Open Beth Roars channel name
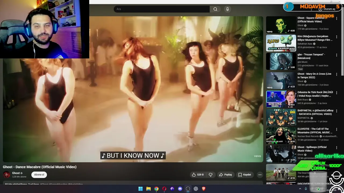This screenshot has height=193, width=344. pyautogui.click(x=303, y=100)
